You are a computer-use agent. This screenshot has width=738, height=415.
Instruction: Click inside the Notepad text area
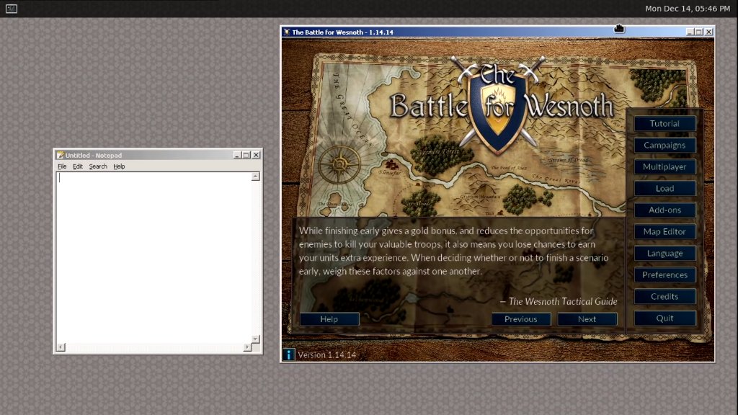[154, 257]
